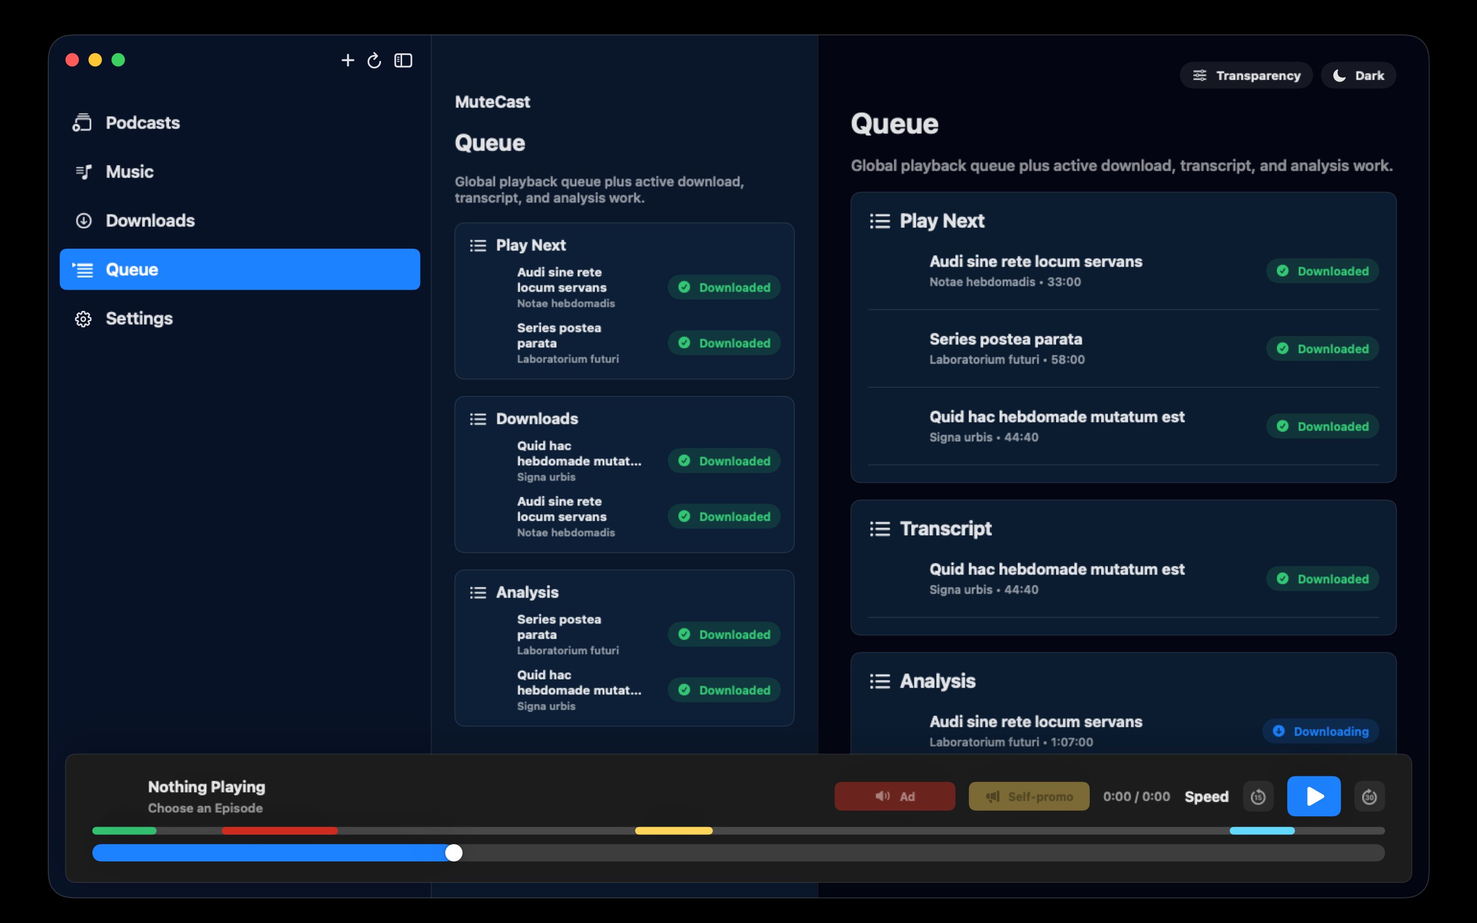
Task: Toggle the Self-promo skip button
Action: coord(1028,796)
